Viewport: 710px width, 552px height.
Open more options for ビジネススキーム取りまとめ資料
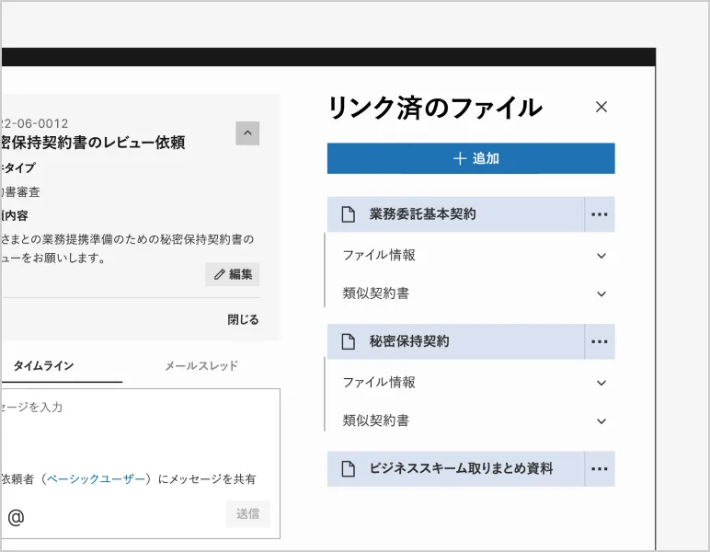click(x=600, y=468)
